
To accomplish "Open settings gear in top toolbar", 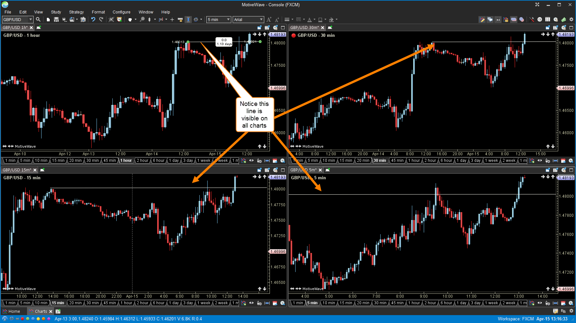I will pos(571,19).
